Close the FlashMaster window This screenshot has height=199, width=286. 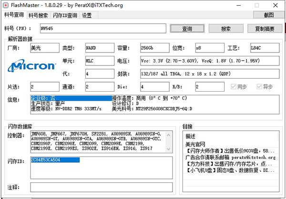tap(276, 5)
